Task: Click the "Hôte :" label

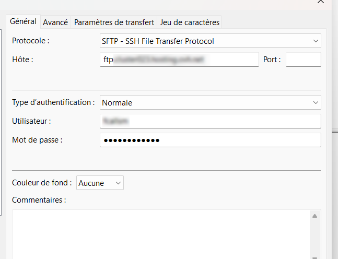Action: 22,60
